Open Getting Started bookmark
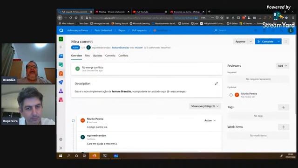Screen dimensions: 298x168 coord(120,24)
